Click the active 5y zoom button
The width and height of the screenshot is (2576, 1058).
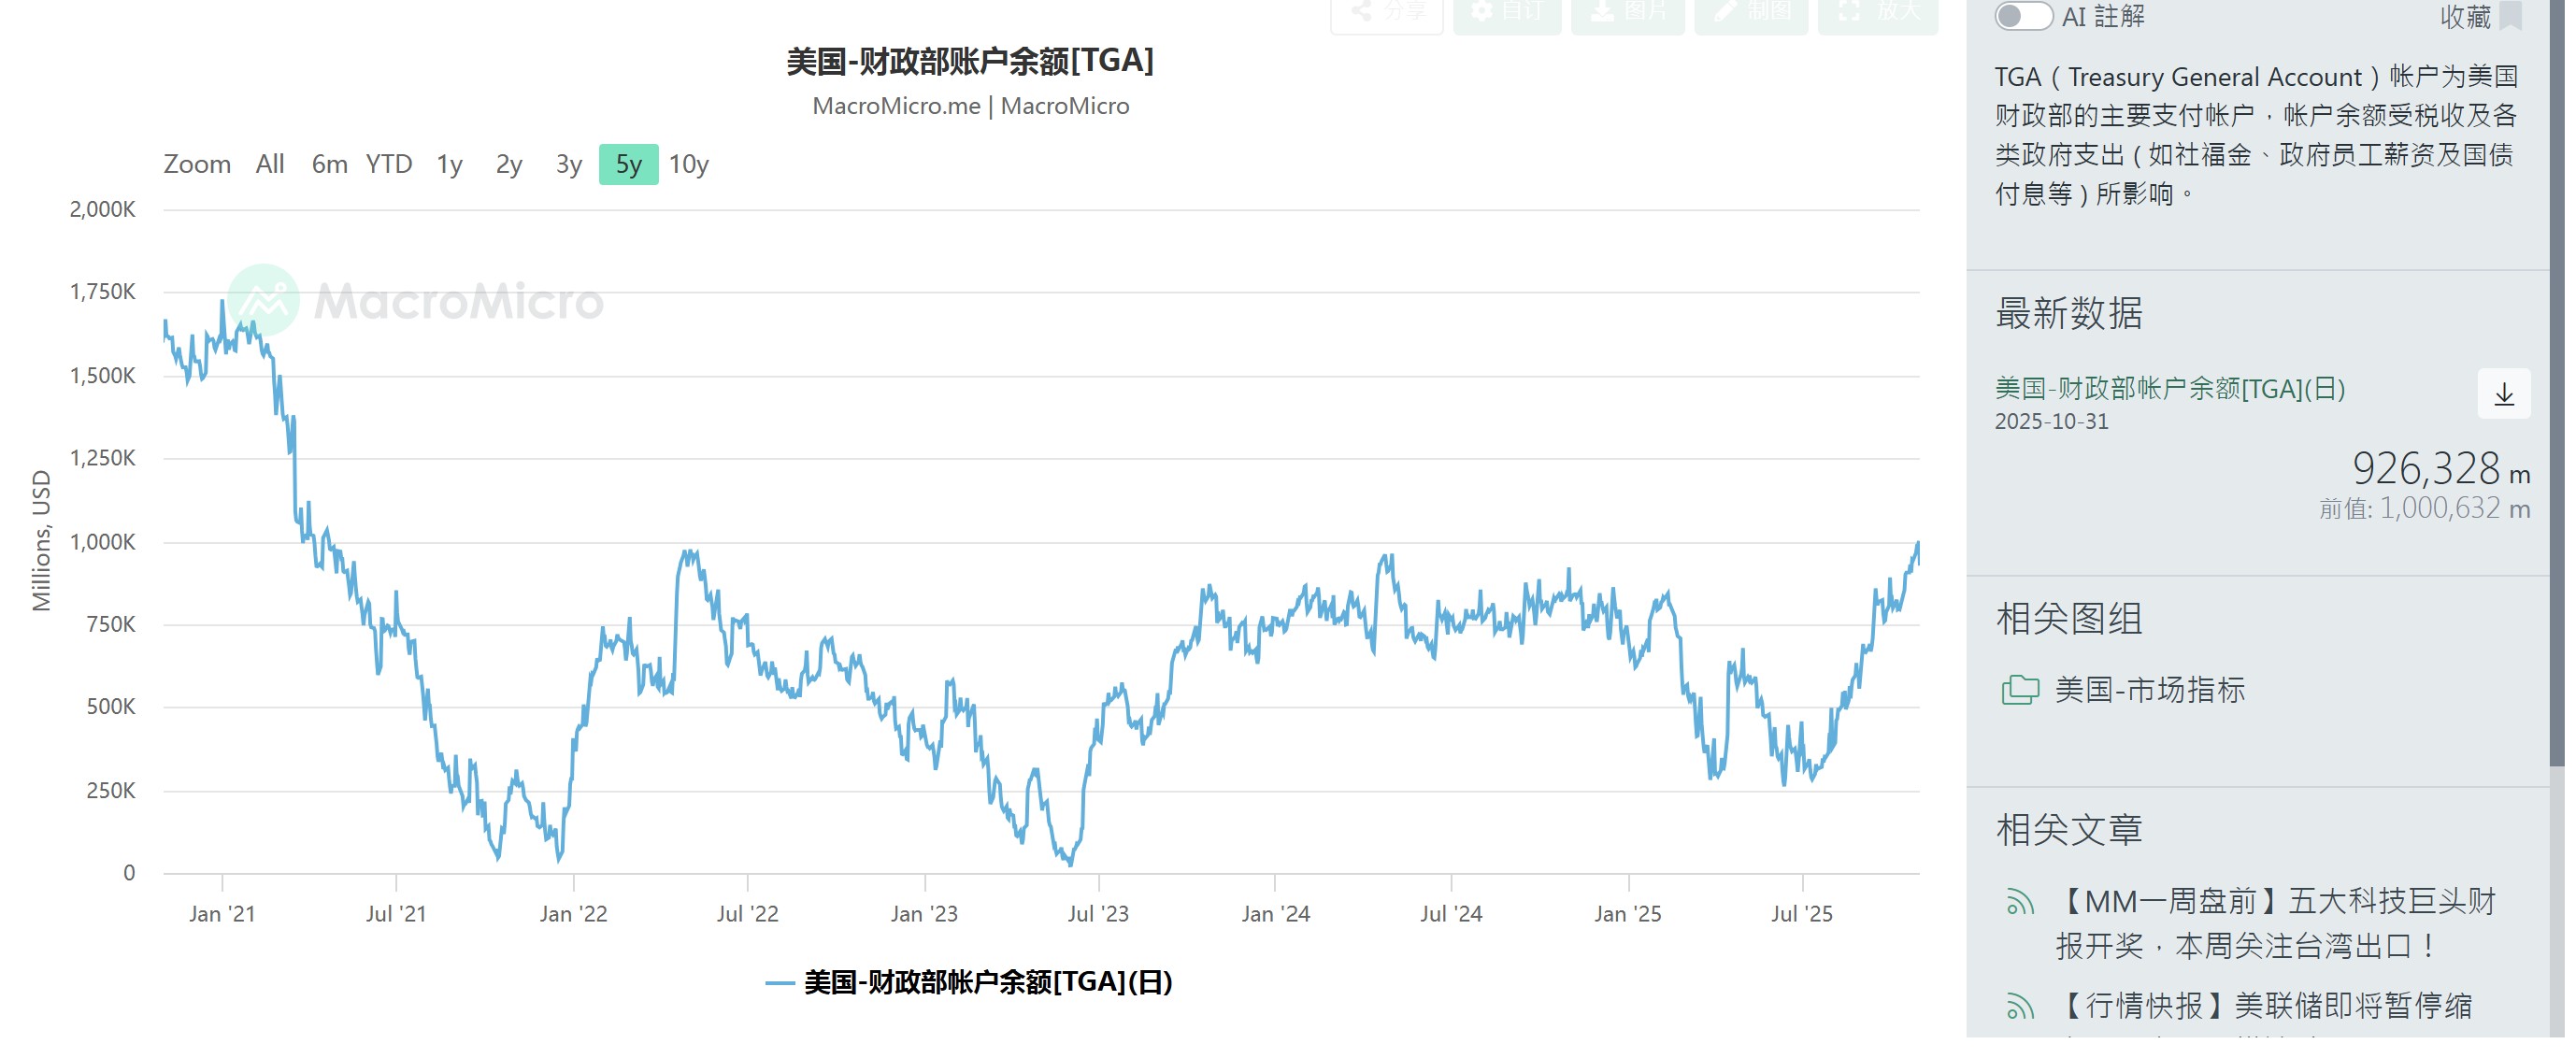pyautogui.click(x=628, y=164)
